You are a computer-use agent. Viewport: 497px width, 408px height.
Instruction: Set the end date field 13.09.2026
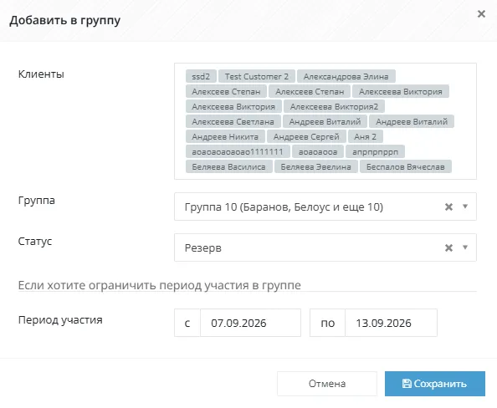coord(391,323)
